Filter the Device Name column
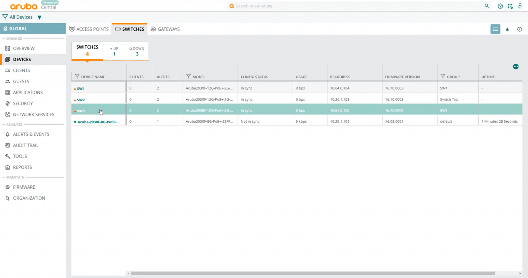This screenshot has height=278, width=528. [x=77, y=76]
